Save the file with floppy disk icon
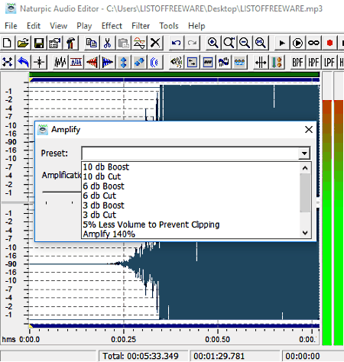The height and width of the screenshot is (362, 344). click(x=39, y=43)
